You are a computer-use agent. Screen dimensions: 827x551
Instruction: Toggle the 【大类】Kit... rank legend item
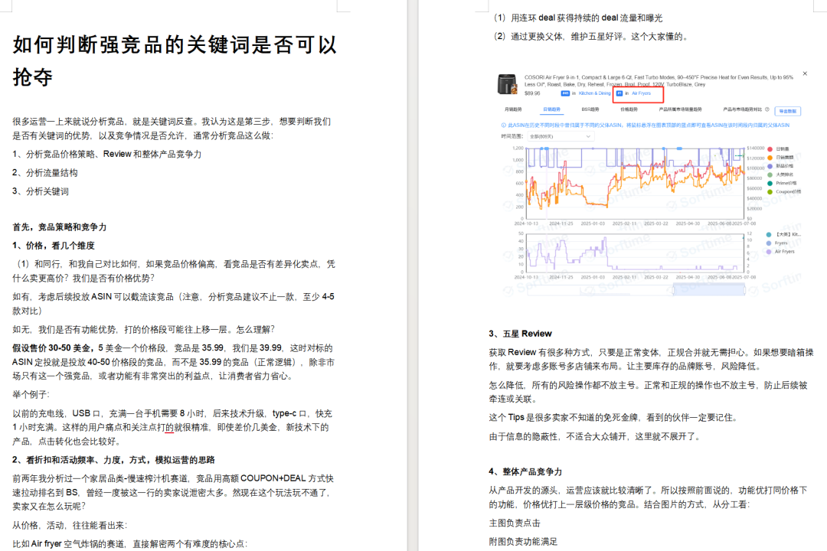pos(783,235)
